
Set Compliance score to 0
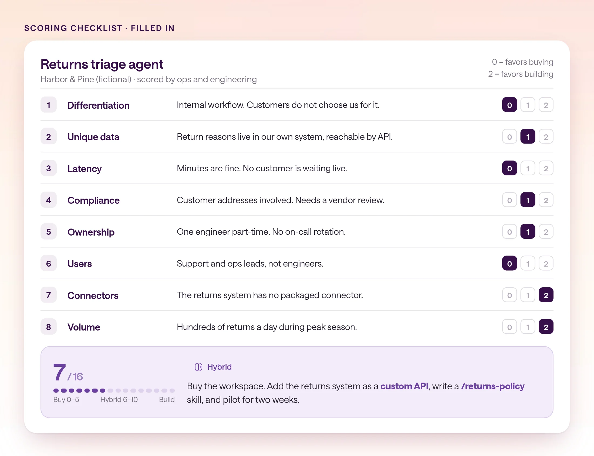click(x=509, y=200)
